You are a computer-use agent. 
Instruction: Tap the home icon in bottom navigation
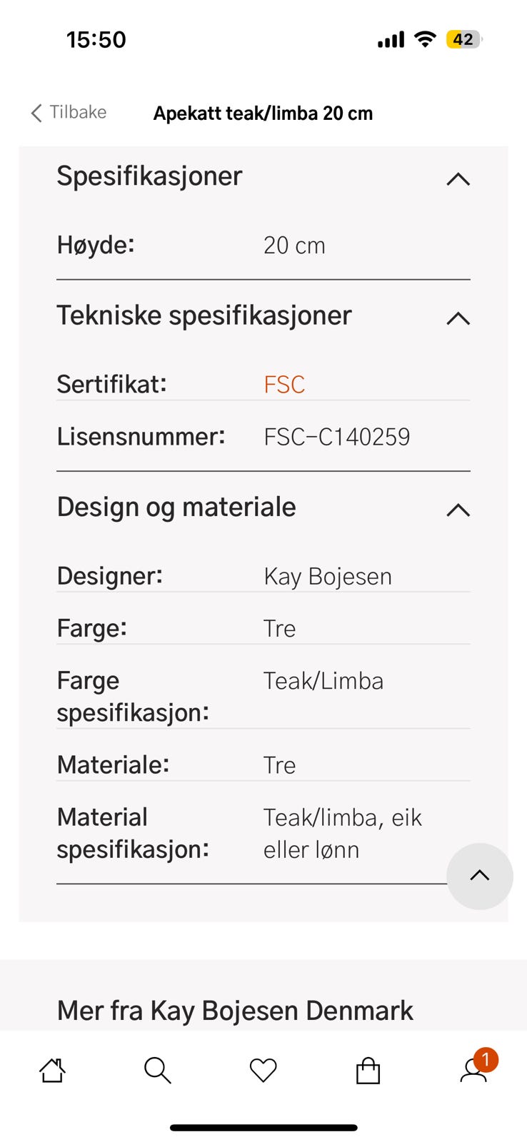tap(52, 1070)
